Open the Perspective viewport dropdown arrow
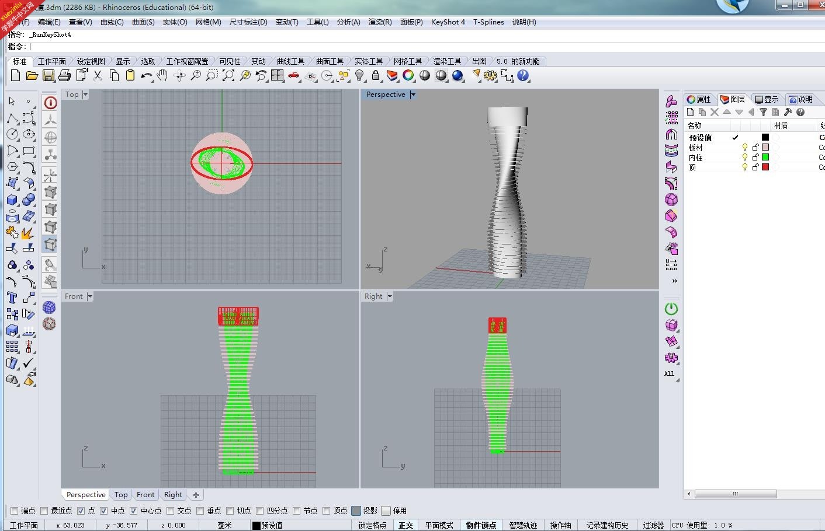The width and height of the screenshot is (825, 531). 413,95
